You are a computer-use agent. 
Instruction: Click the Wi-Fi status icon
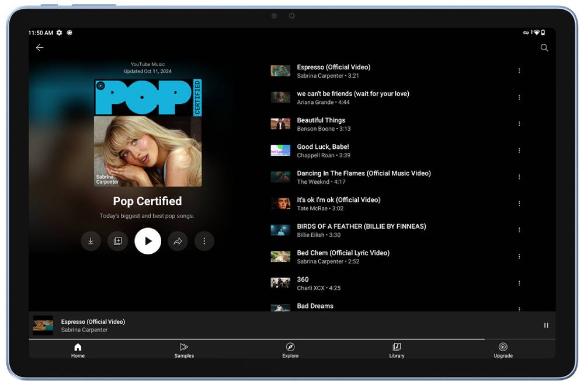click(x=536, y=32)
